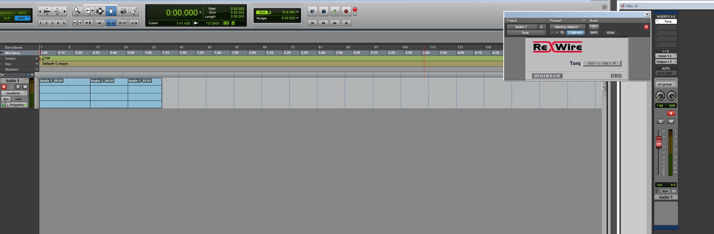This screenshot has width=714, height=234.
Task: Click the Audio 1 volume fader
Action: point(659,142)
